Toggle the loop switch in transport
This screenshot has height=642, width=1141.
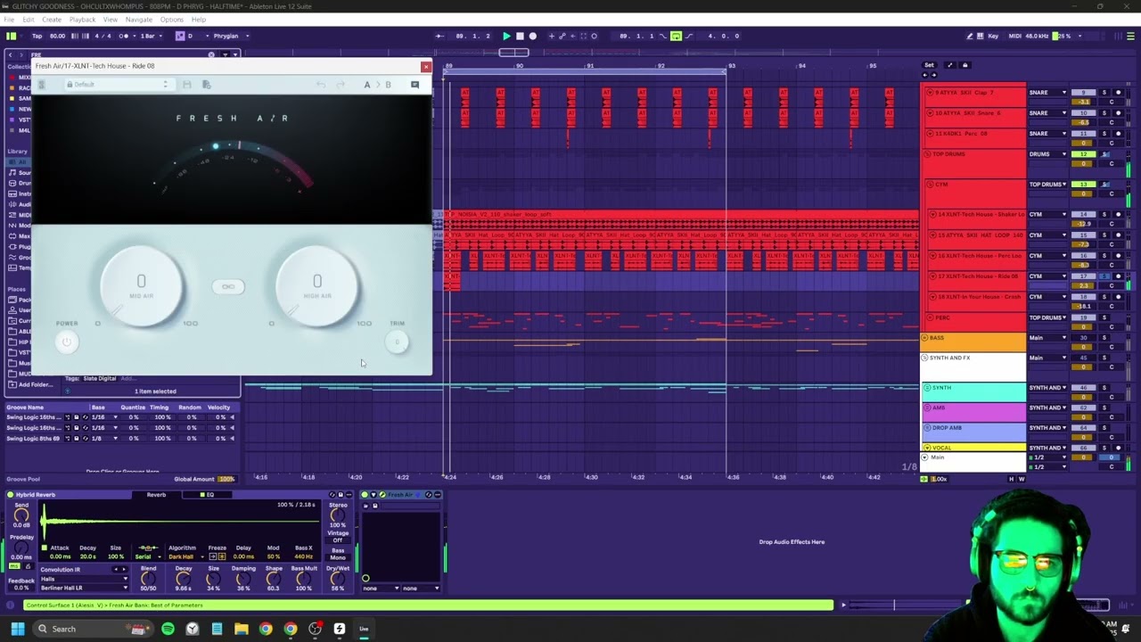676,36
